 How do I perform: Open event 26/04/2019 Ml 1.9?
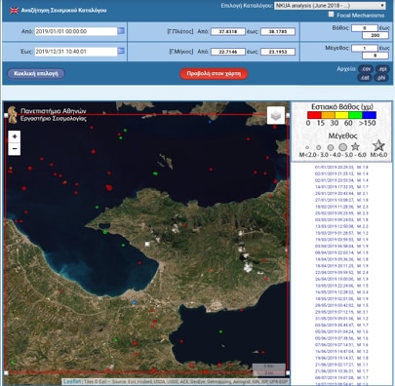tap(341, 279)
